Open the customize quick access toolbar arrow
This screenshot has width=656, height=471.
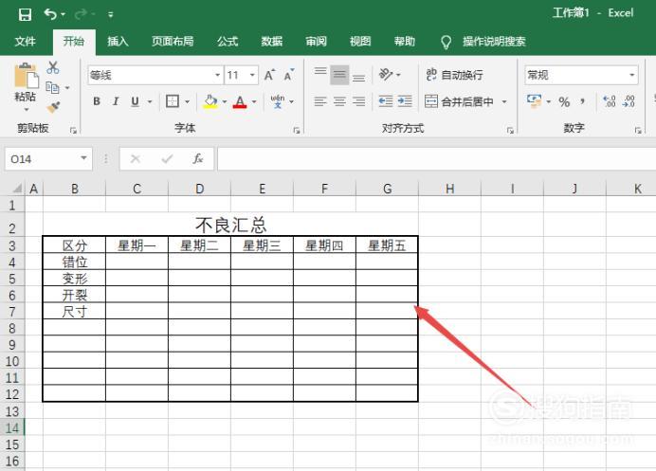tap(111, 14)
